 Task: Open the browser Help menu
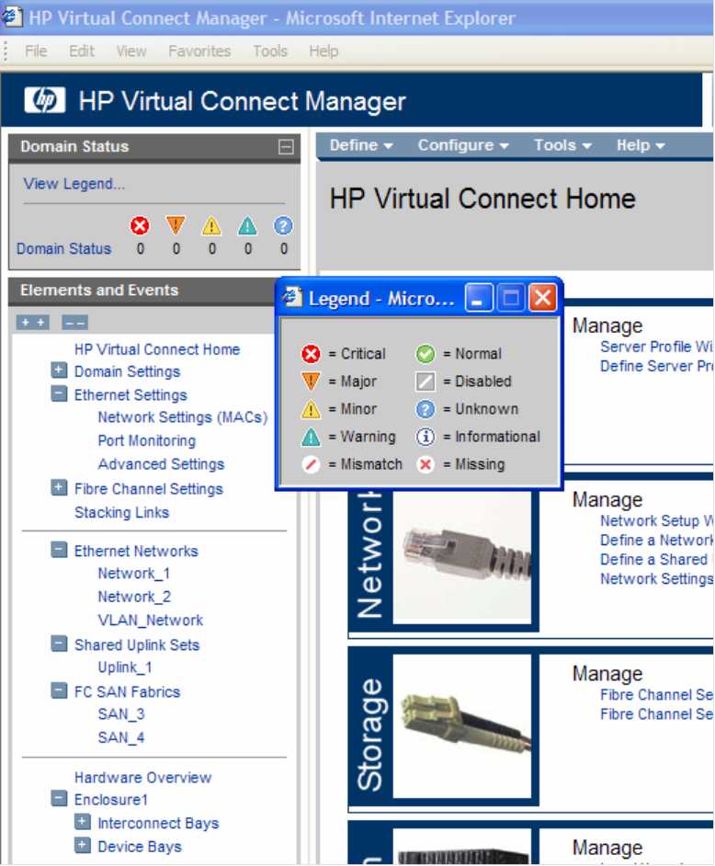[x=323, y=51]
